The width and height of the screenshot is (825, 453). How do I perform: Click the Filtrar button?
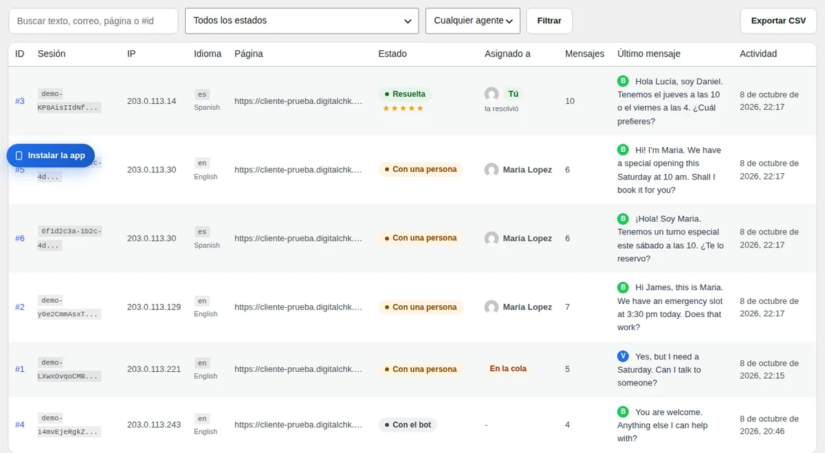click(549, 21)
